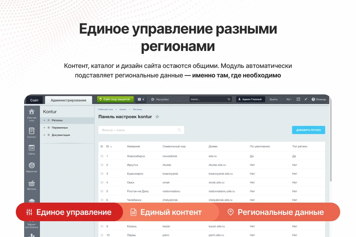Image resolution: width=356 pixels, height=237 pixels.
Task: Click the magnifier in the top search box
Action: (229, 99)
